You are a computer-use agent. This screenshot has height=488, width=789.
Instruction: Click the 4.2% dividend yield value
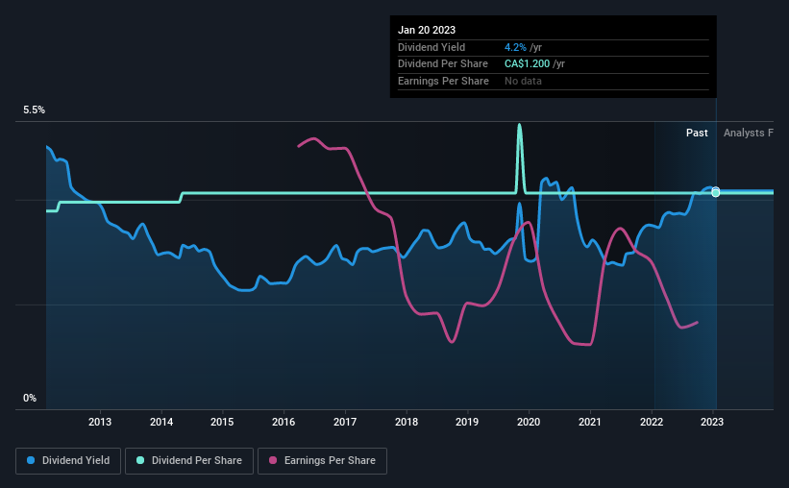515,47
